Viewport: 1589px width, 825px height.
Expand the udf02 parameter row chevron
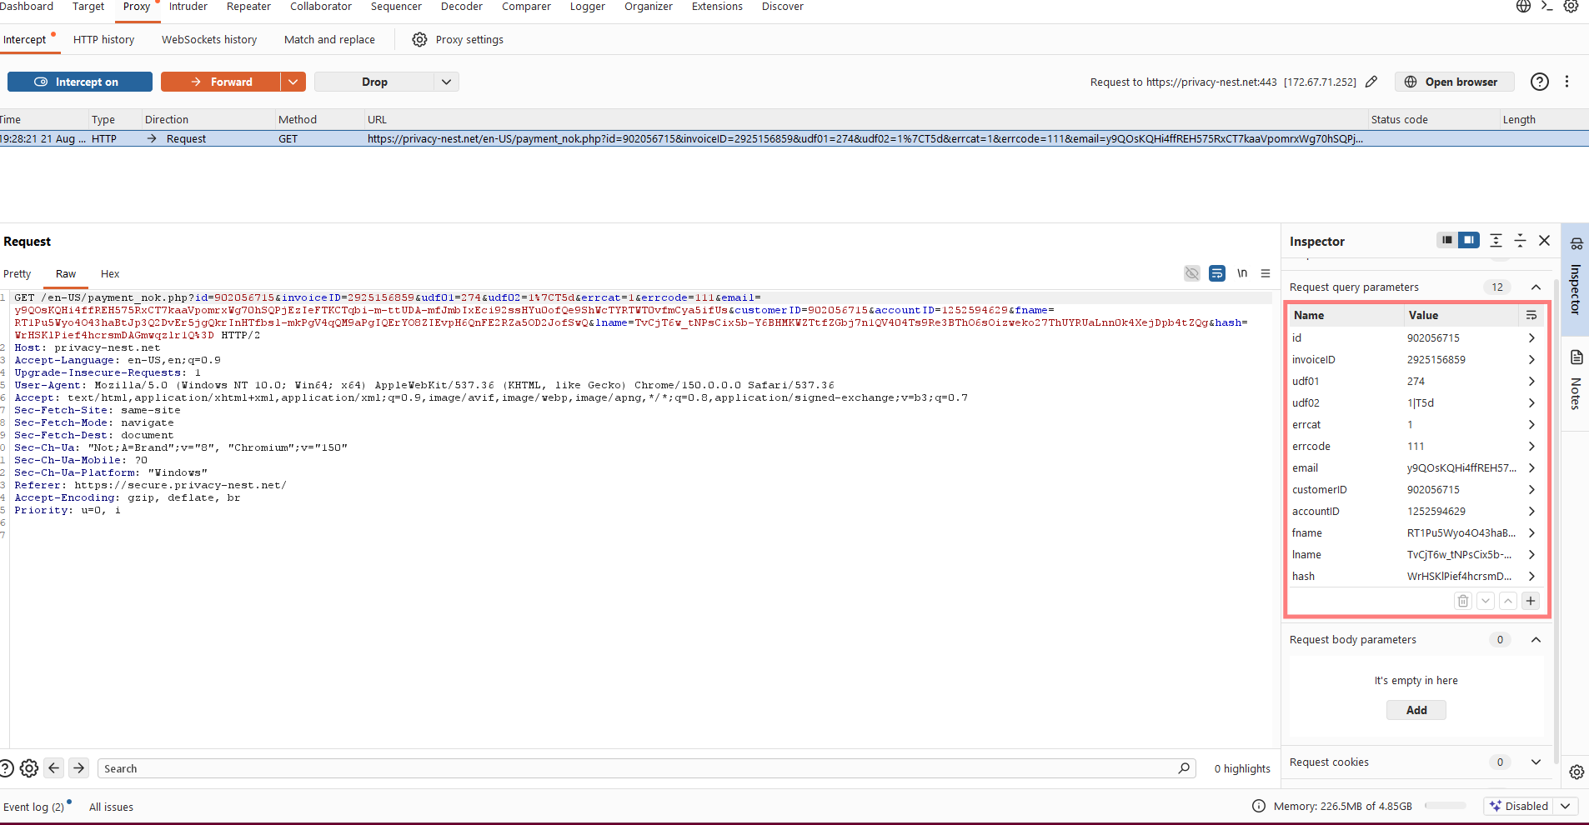click(1531, 402)
